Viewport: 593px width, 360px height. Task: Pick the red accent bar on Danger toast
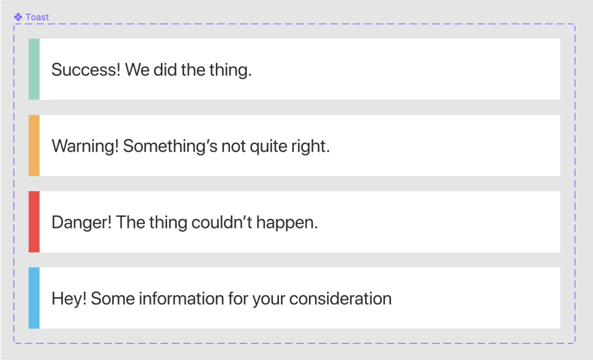point(34,222)
